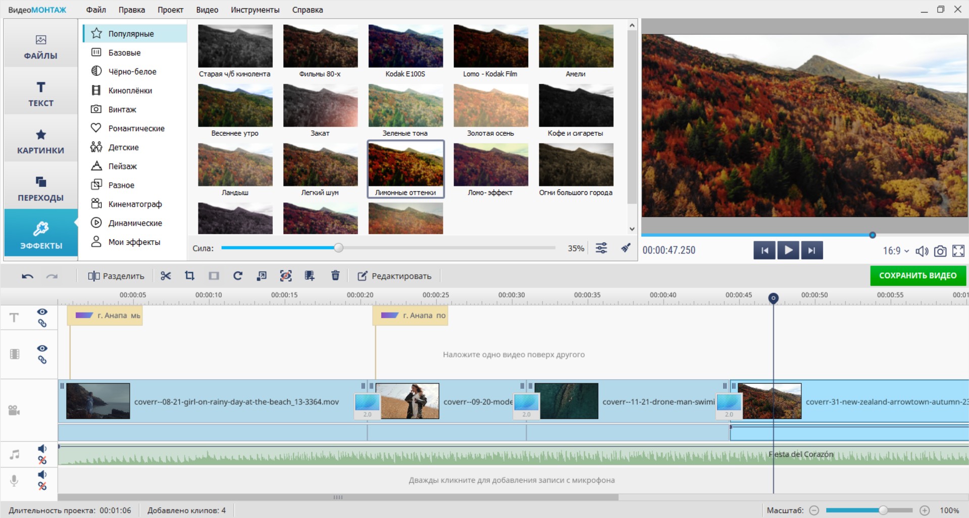Enter fullscreen preview mode

point(958,251)
